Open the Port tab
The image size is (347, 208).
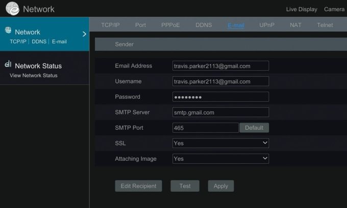(x=140, y=25)
